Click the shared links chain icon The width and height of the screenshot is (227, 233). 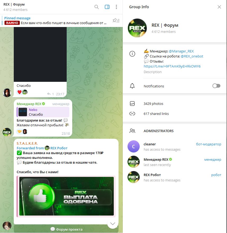coord(132,114)
